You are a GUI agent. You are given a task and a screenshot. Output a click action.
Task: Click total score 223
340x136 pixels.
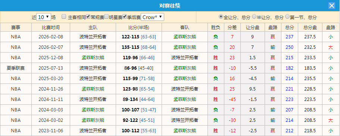click(x=290, y=99)
